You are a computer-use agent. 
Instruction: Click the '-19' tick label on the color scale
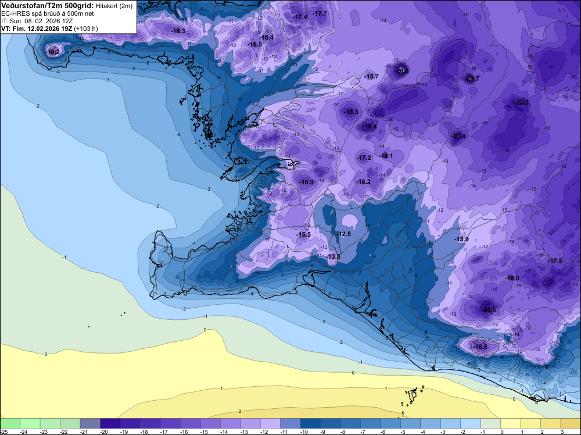pos(124,432)
